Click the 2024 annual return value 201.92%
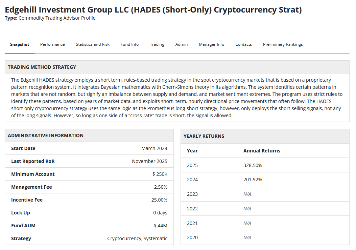 click(x=253, y=180)
